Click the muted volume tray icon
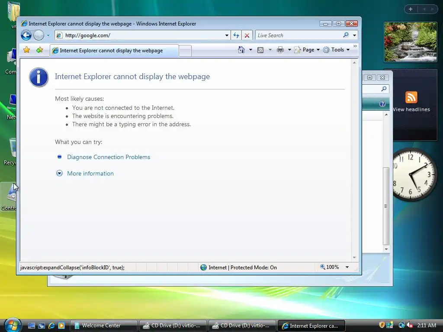 pyautogui.click(x=410, y=325)
